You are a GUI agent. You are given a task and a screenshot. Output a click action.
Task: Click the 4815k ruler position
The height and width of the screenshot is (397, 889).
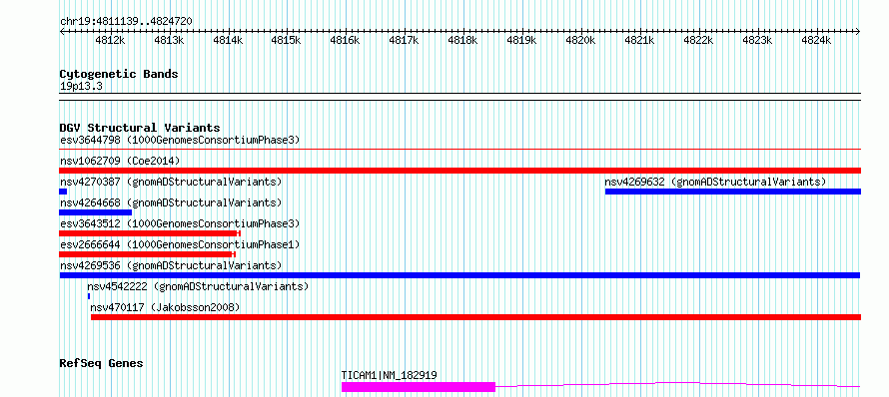click(286, 40)
